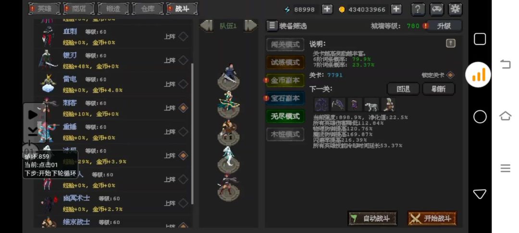Switch to the 英雄 tab
The width and height of the screenshot is (519, 233).
tap(45, 9)
